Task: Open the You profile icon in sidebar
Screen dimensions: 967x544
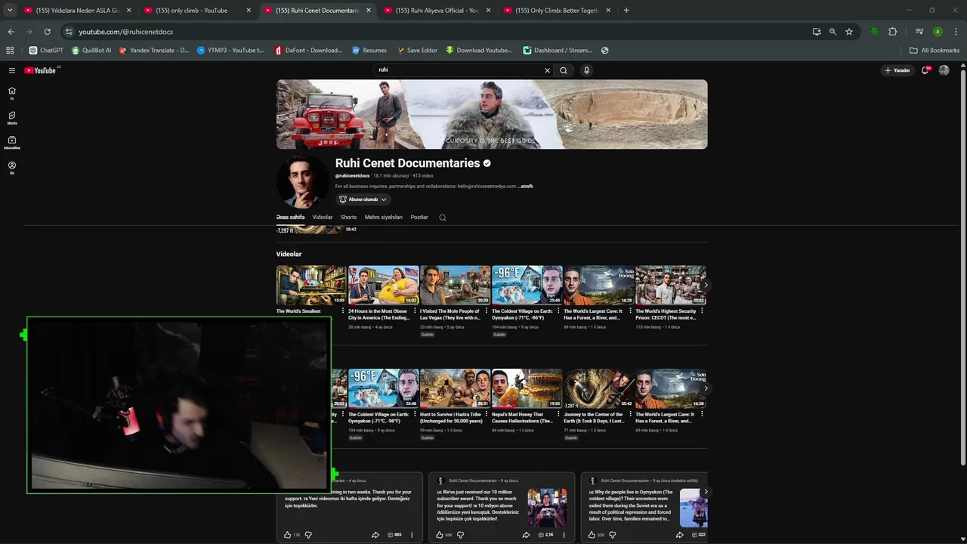Action: 12,167
